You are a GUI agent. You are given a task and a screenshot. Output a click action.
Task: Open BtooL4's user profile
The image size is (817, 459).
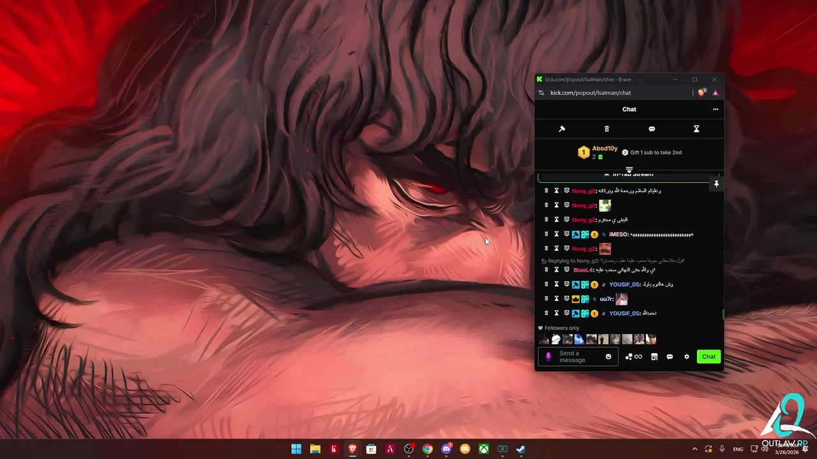583,270
